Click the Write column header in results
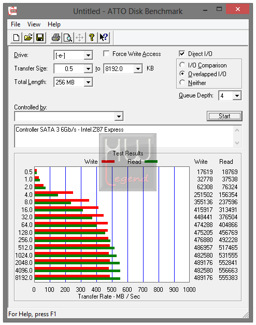Screen dimensions: 256x325 (201, 162)
